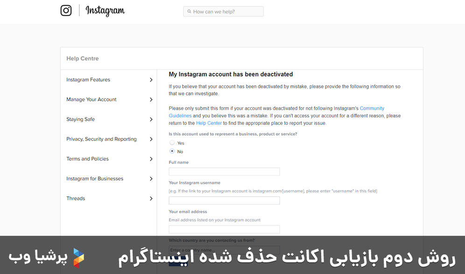This screenshot has height=274, width=465.
Task: Click the Help Centre heading
Action: click(x=82, y=58)
